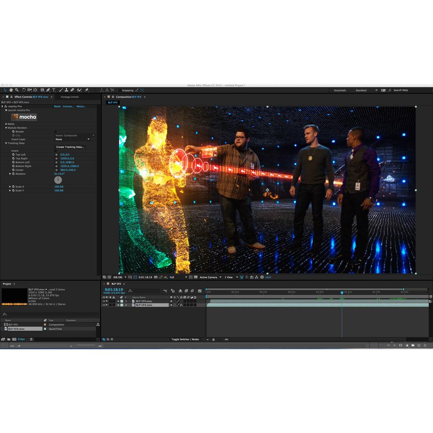Select the Brush tool
This screenshot has width=433, height=433.
61,90
